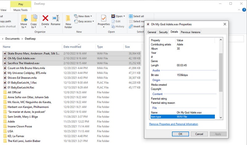Click Remove Properties and Personal Information link
This screenshot has height=145, width=247.
[x=174, y=124]
